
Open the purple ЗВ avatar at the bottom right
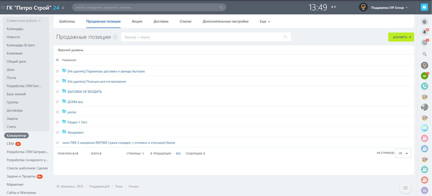click(425, 191)
